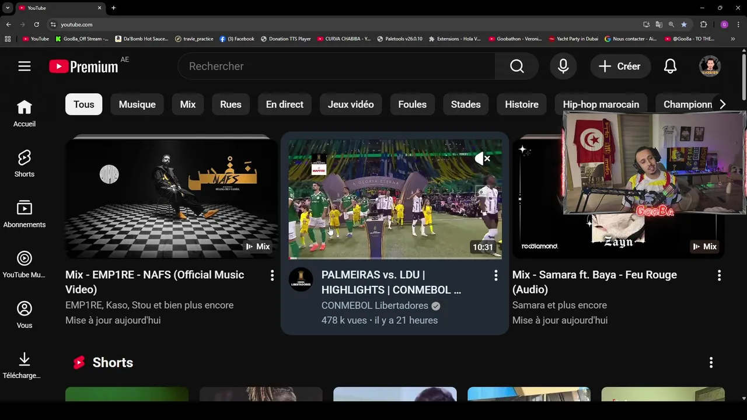Click the youtube.com address bar

tap(344, 24)
